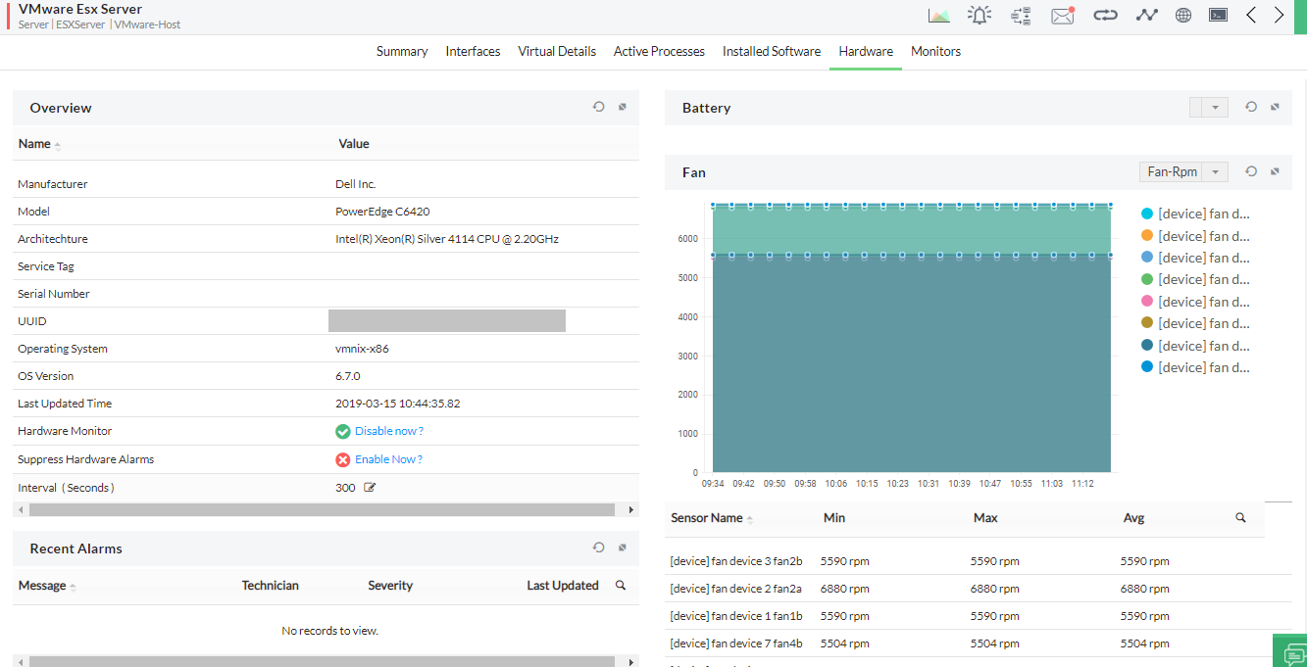
Task: Click the envelope notification icon
Action: pyautogui.click(x=1063, y=16)
